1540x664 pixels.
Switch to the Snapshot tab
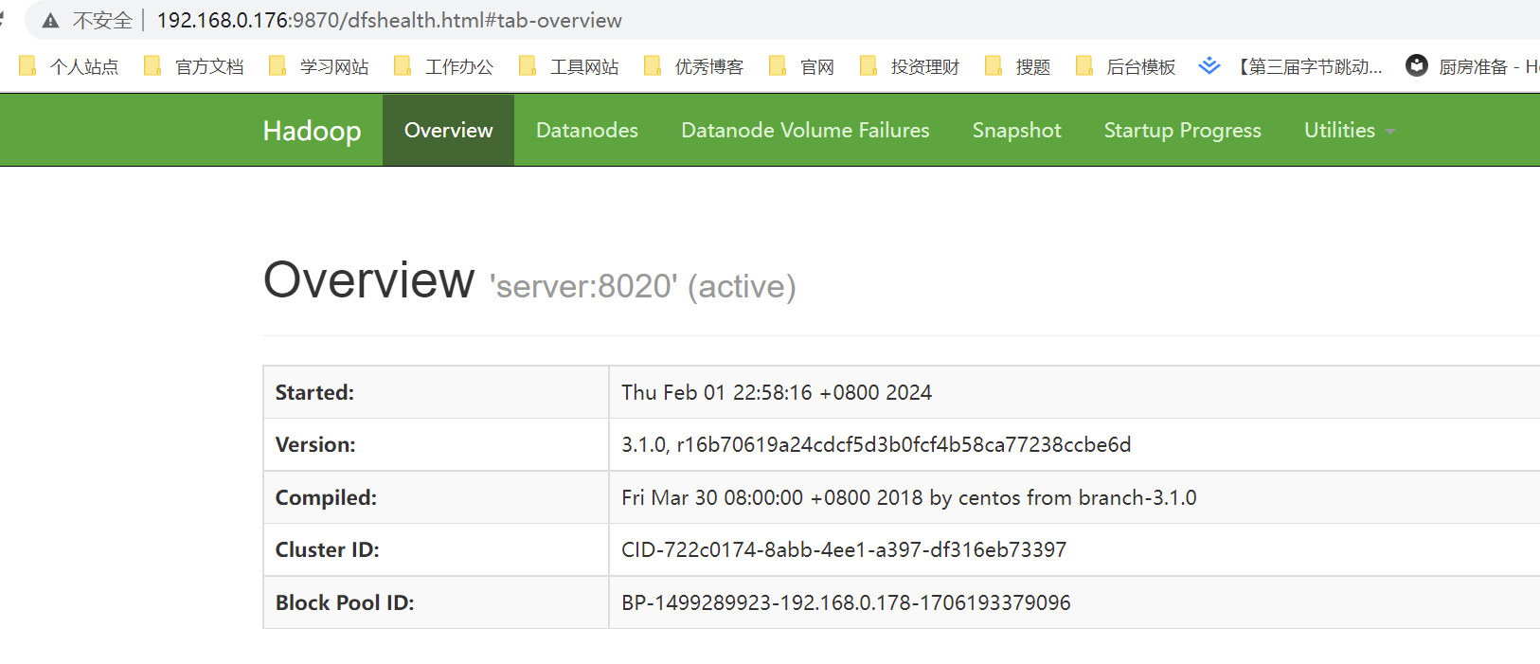pos(1016,131)
